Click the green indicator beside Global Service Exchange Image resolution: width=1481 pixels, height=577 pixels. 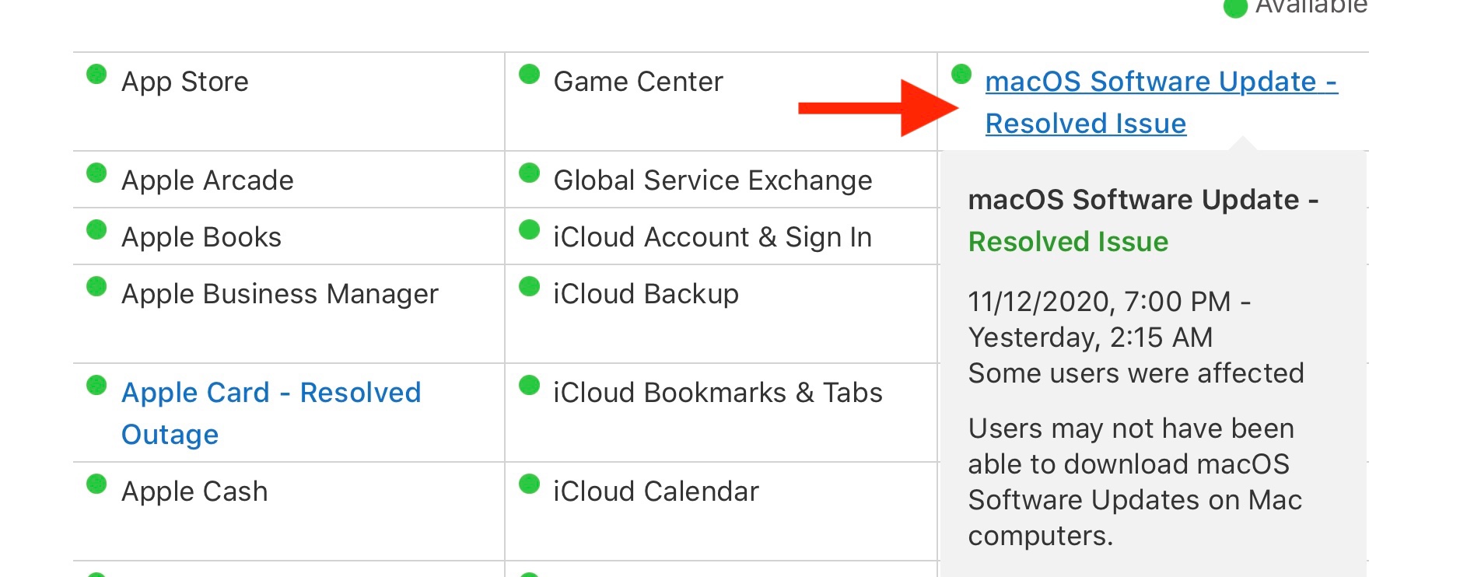point(529,173)
